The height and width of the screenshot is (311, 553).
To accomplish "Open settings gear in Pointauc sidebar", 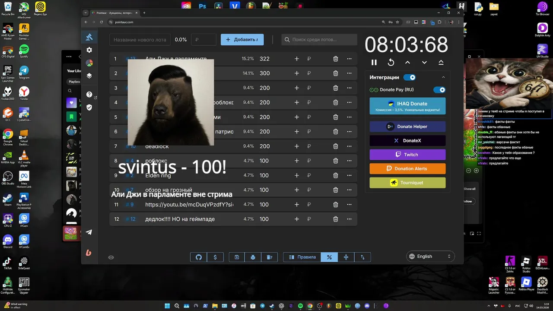I will (89, 50).
